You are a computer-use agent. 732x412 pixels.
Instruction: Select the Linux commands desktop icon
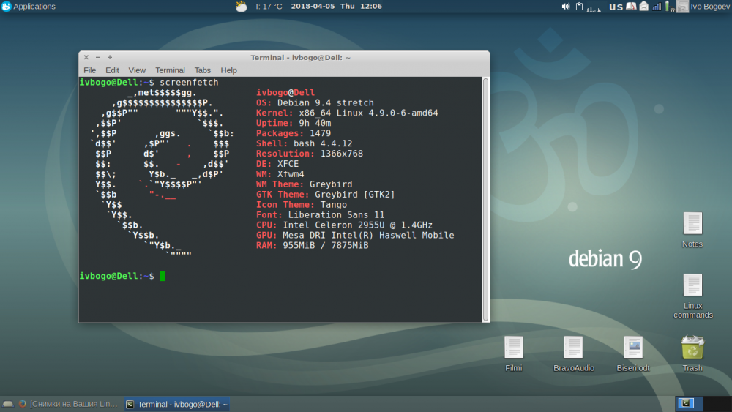(692, 296)
